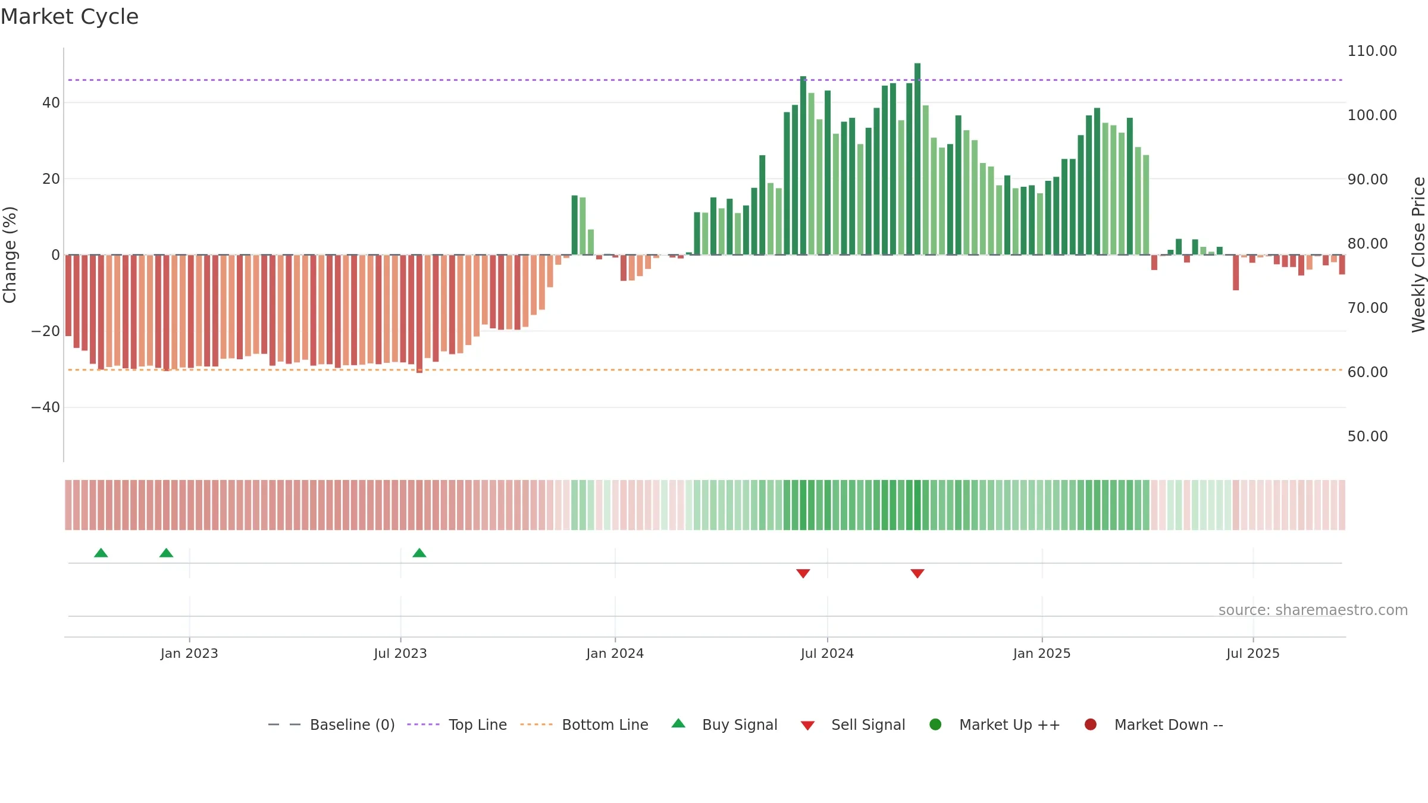Click the 20 tick on the Change axis
Screen dimensions: 1428x803
(51, 178)
